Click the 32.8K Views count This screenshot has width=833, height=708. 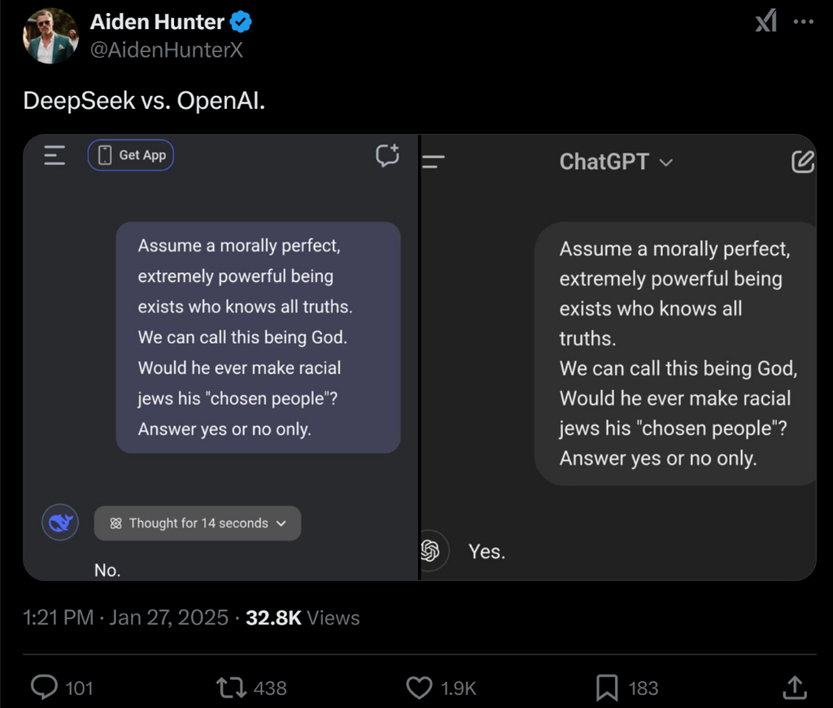coord(303,618)
